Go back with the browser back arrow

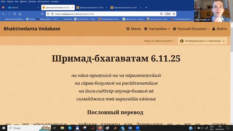4,14
